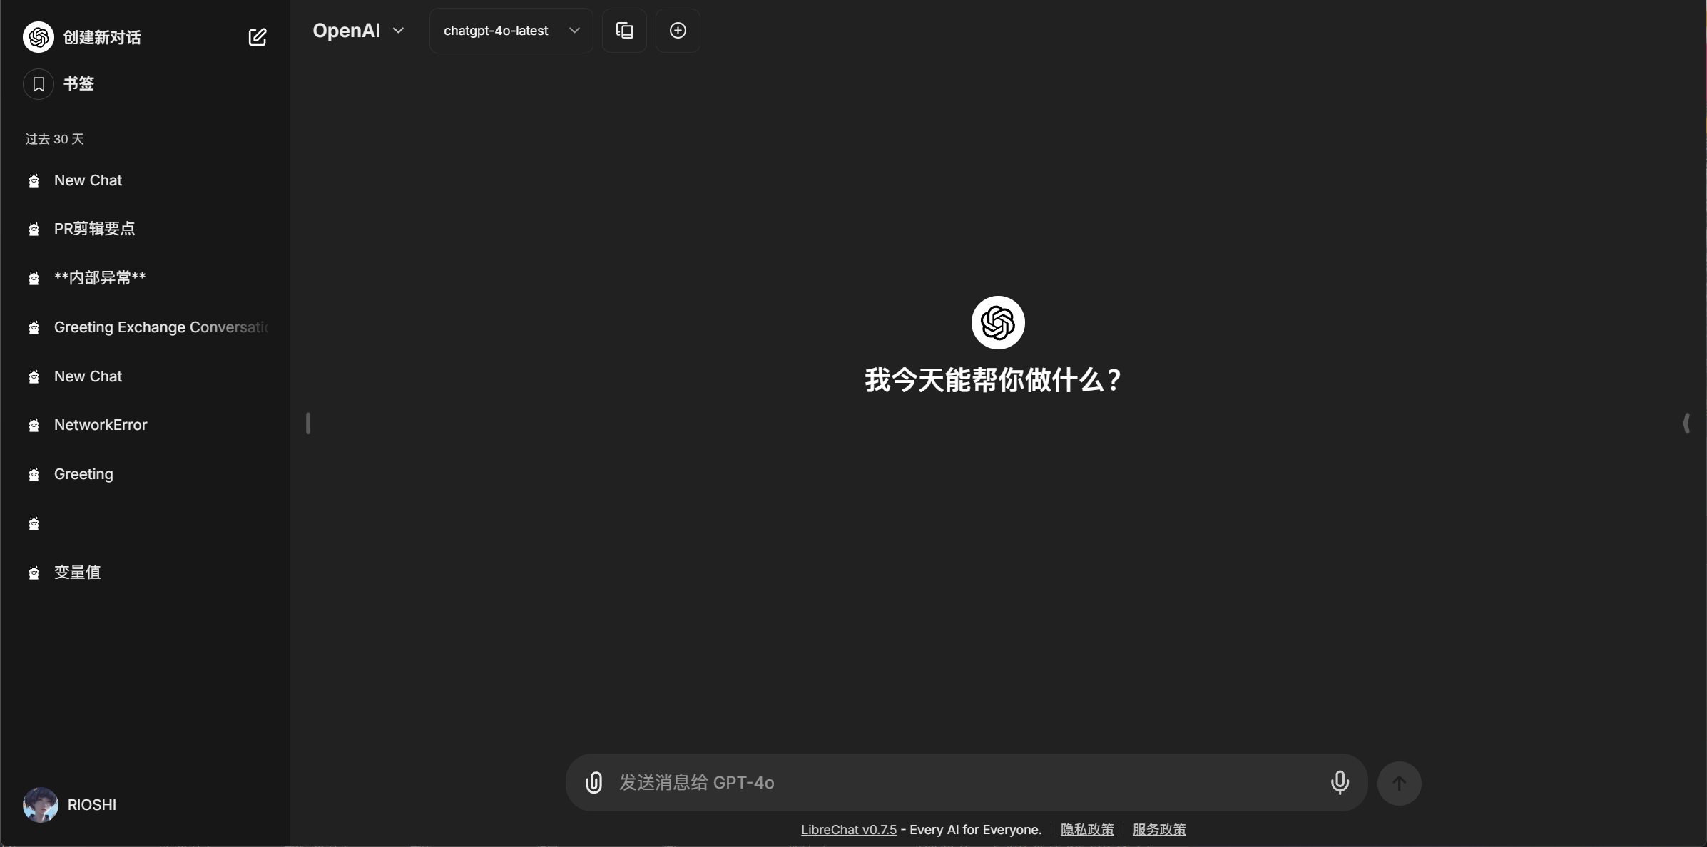Open a new conversation with the pencil icon
The height and width of the screenshot is (847, 1707).
(x=258, y=37)
